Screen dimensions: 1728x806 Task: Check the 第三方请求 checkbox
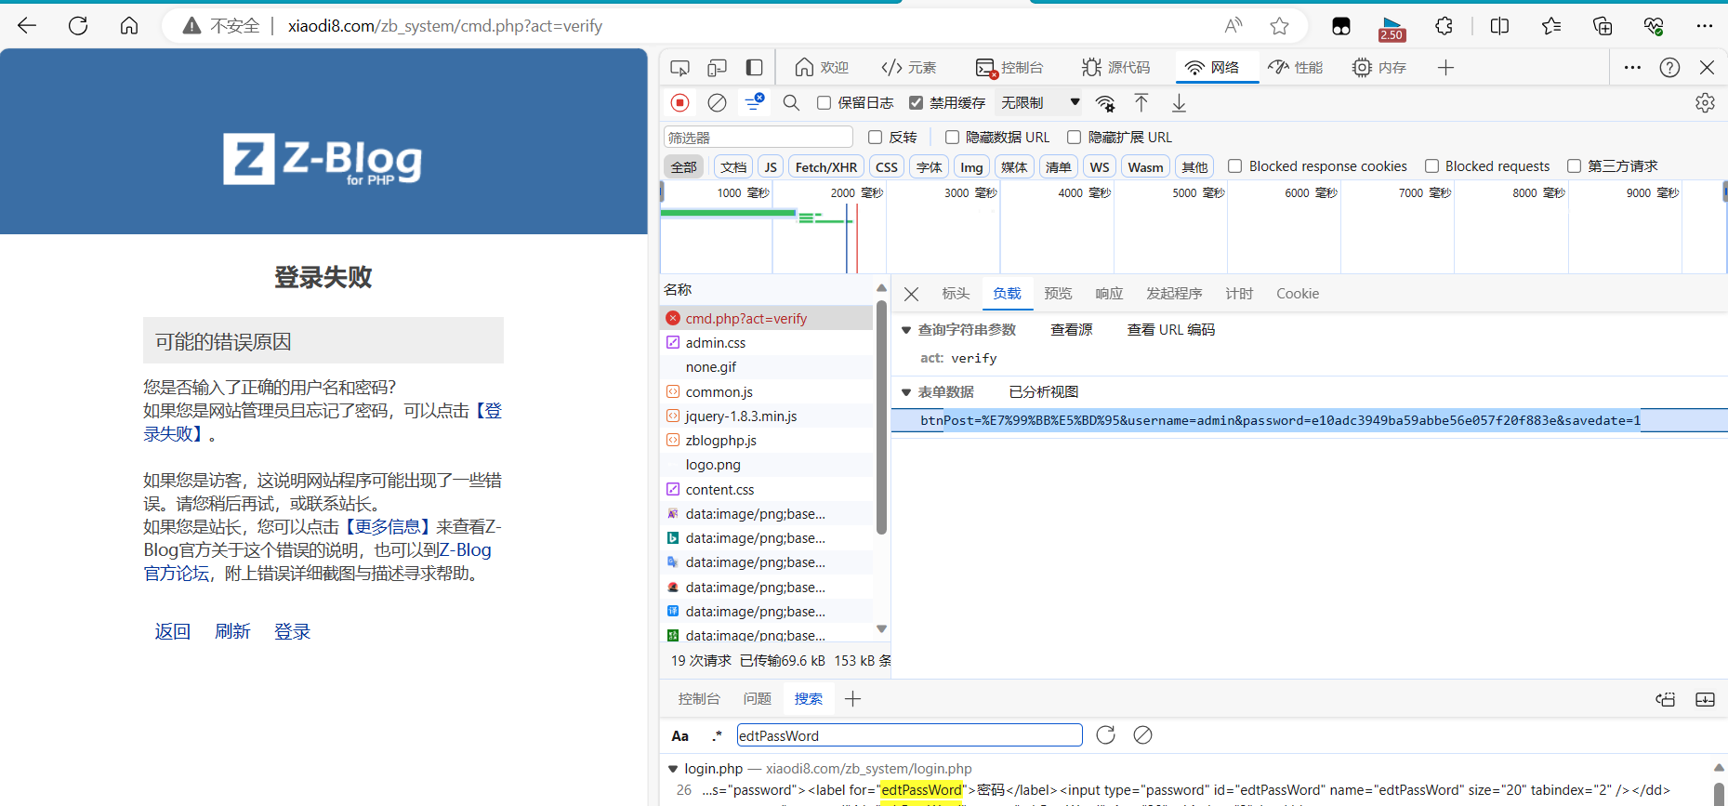click(x=1574, y=166)
